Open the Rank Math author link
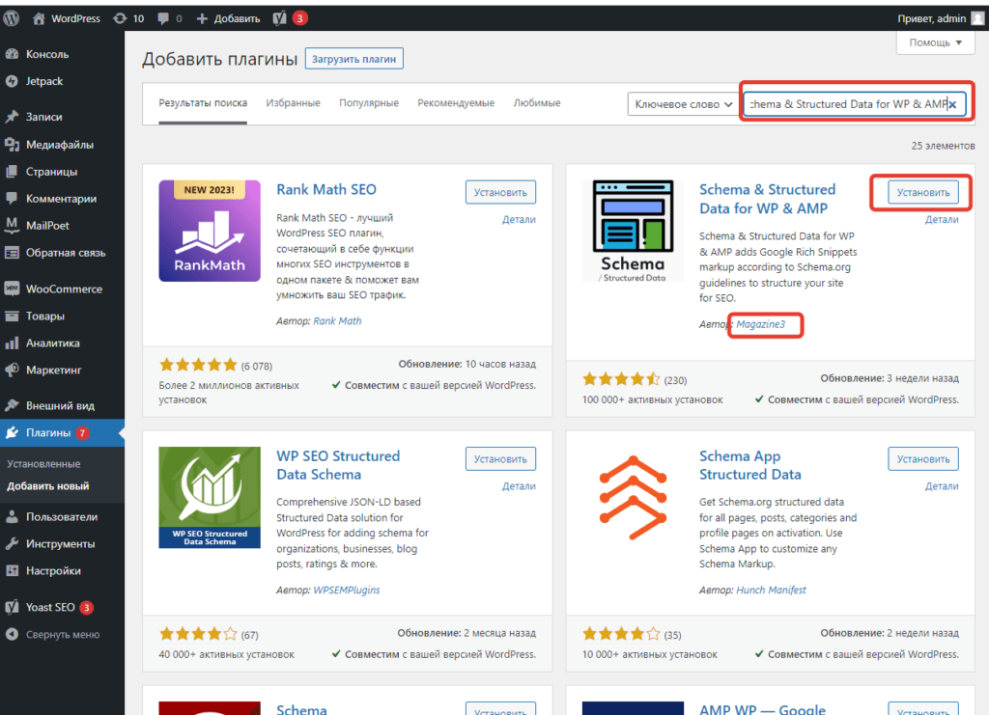 (337, 320)
